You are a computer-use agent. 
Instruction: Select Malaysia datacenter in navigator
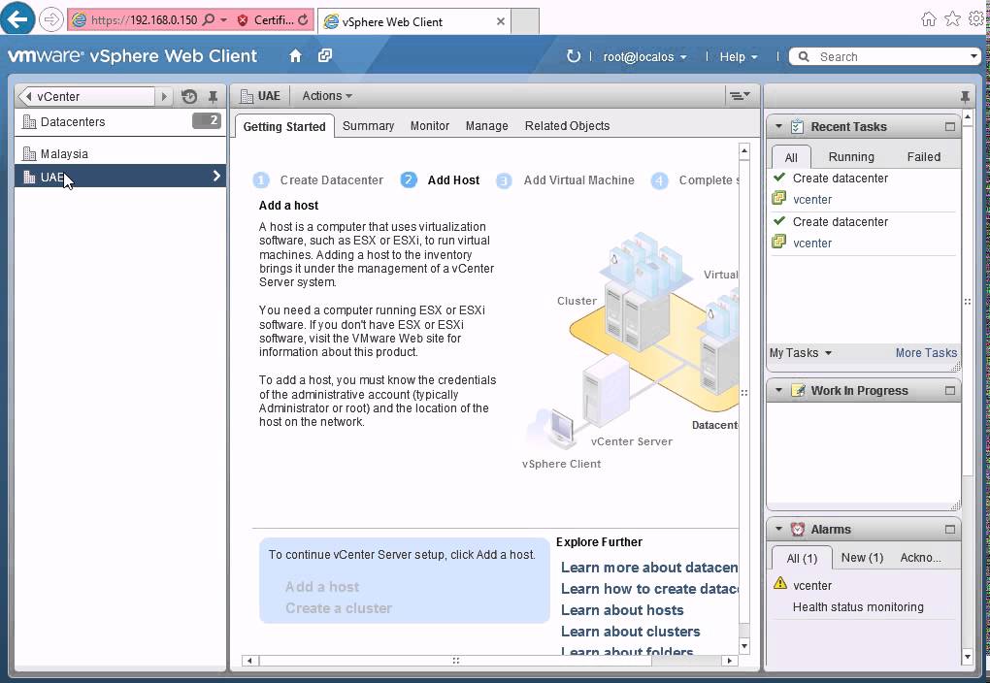(x=120, y=153)
